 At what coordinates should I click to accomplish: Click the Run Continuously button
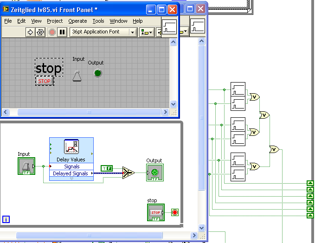tap(40, 32)
